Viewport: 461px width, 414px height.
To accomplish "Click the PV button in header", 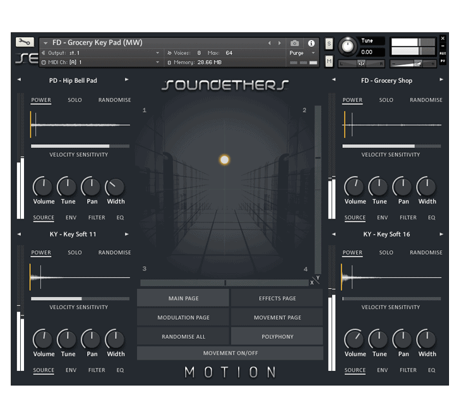I will (x=443, y=61).
